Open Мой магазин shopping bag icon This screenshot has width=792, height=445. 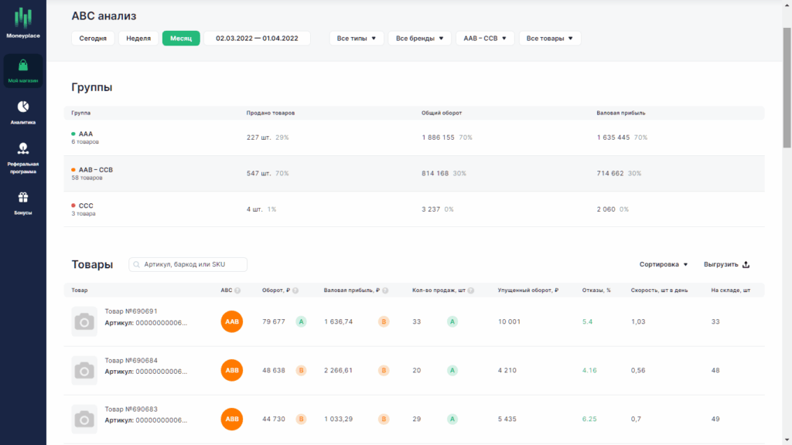click(22, 65)
